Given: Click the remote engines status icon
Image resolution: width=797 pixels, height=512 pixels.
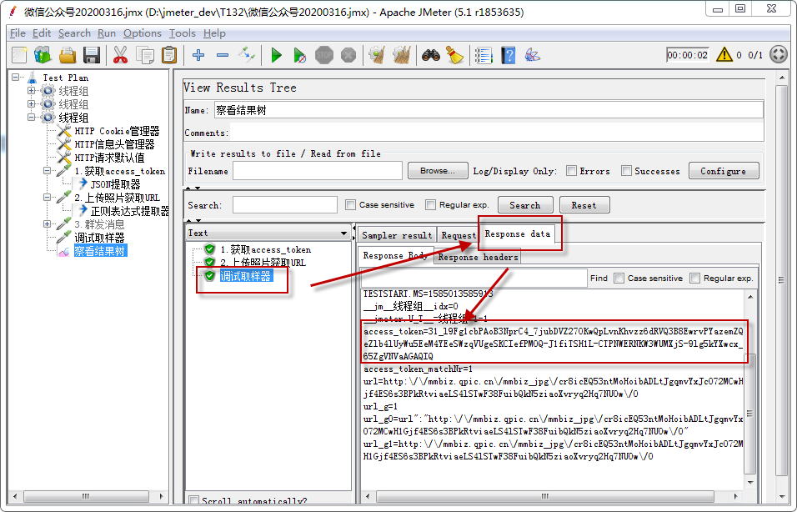Looking at the screenshot, I should pos(778,54).
